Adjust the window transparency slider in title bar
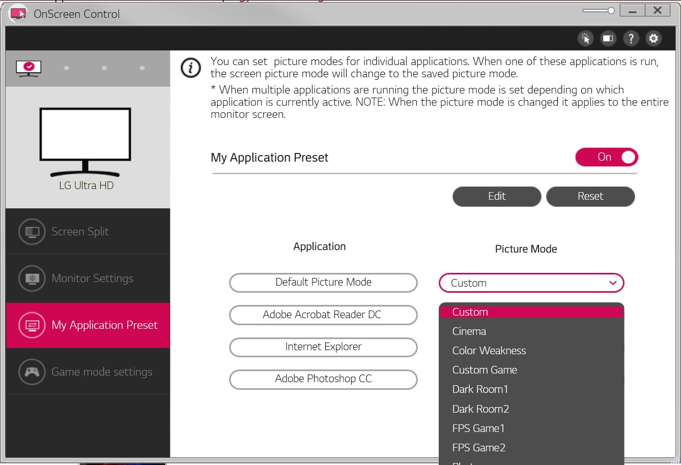Screen dimensions: 681x465 (599, 11)
